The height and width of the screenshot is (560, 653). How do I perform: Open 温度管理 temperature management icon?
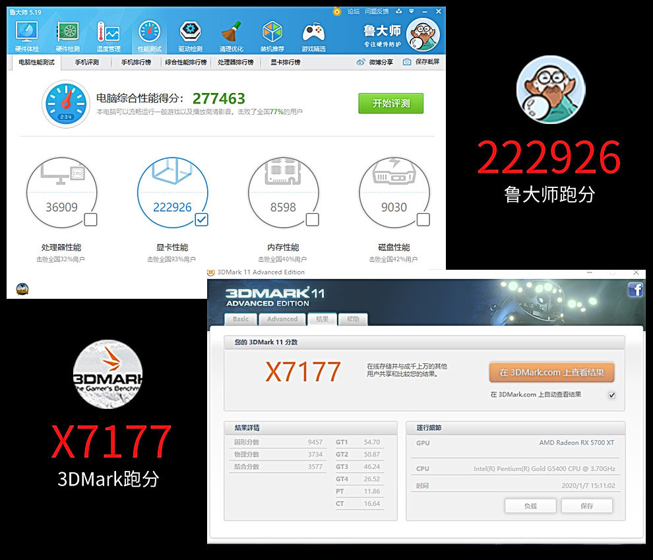108,34
